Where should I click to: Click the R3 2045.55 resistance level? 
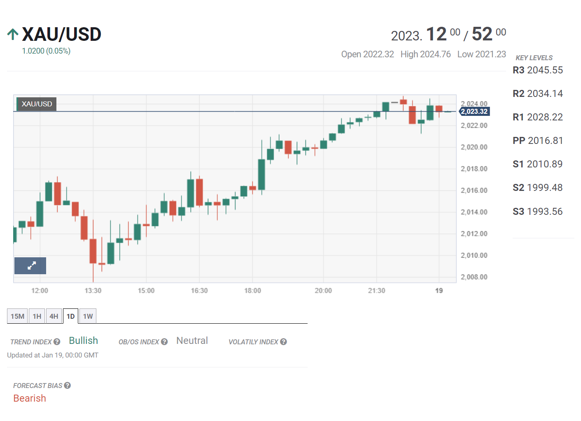click(x=537, y=70)
